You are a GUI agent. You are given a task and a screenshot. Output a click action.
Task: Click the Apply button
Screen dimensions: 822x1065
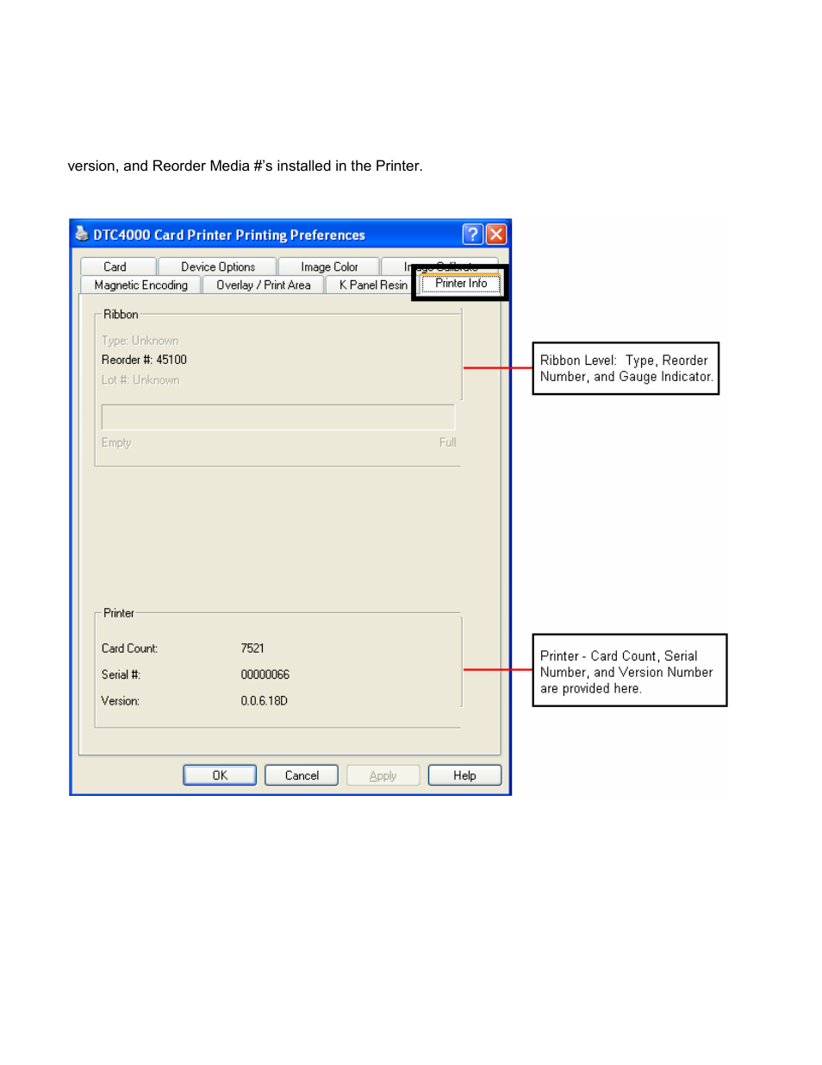[383, 775]
